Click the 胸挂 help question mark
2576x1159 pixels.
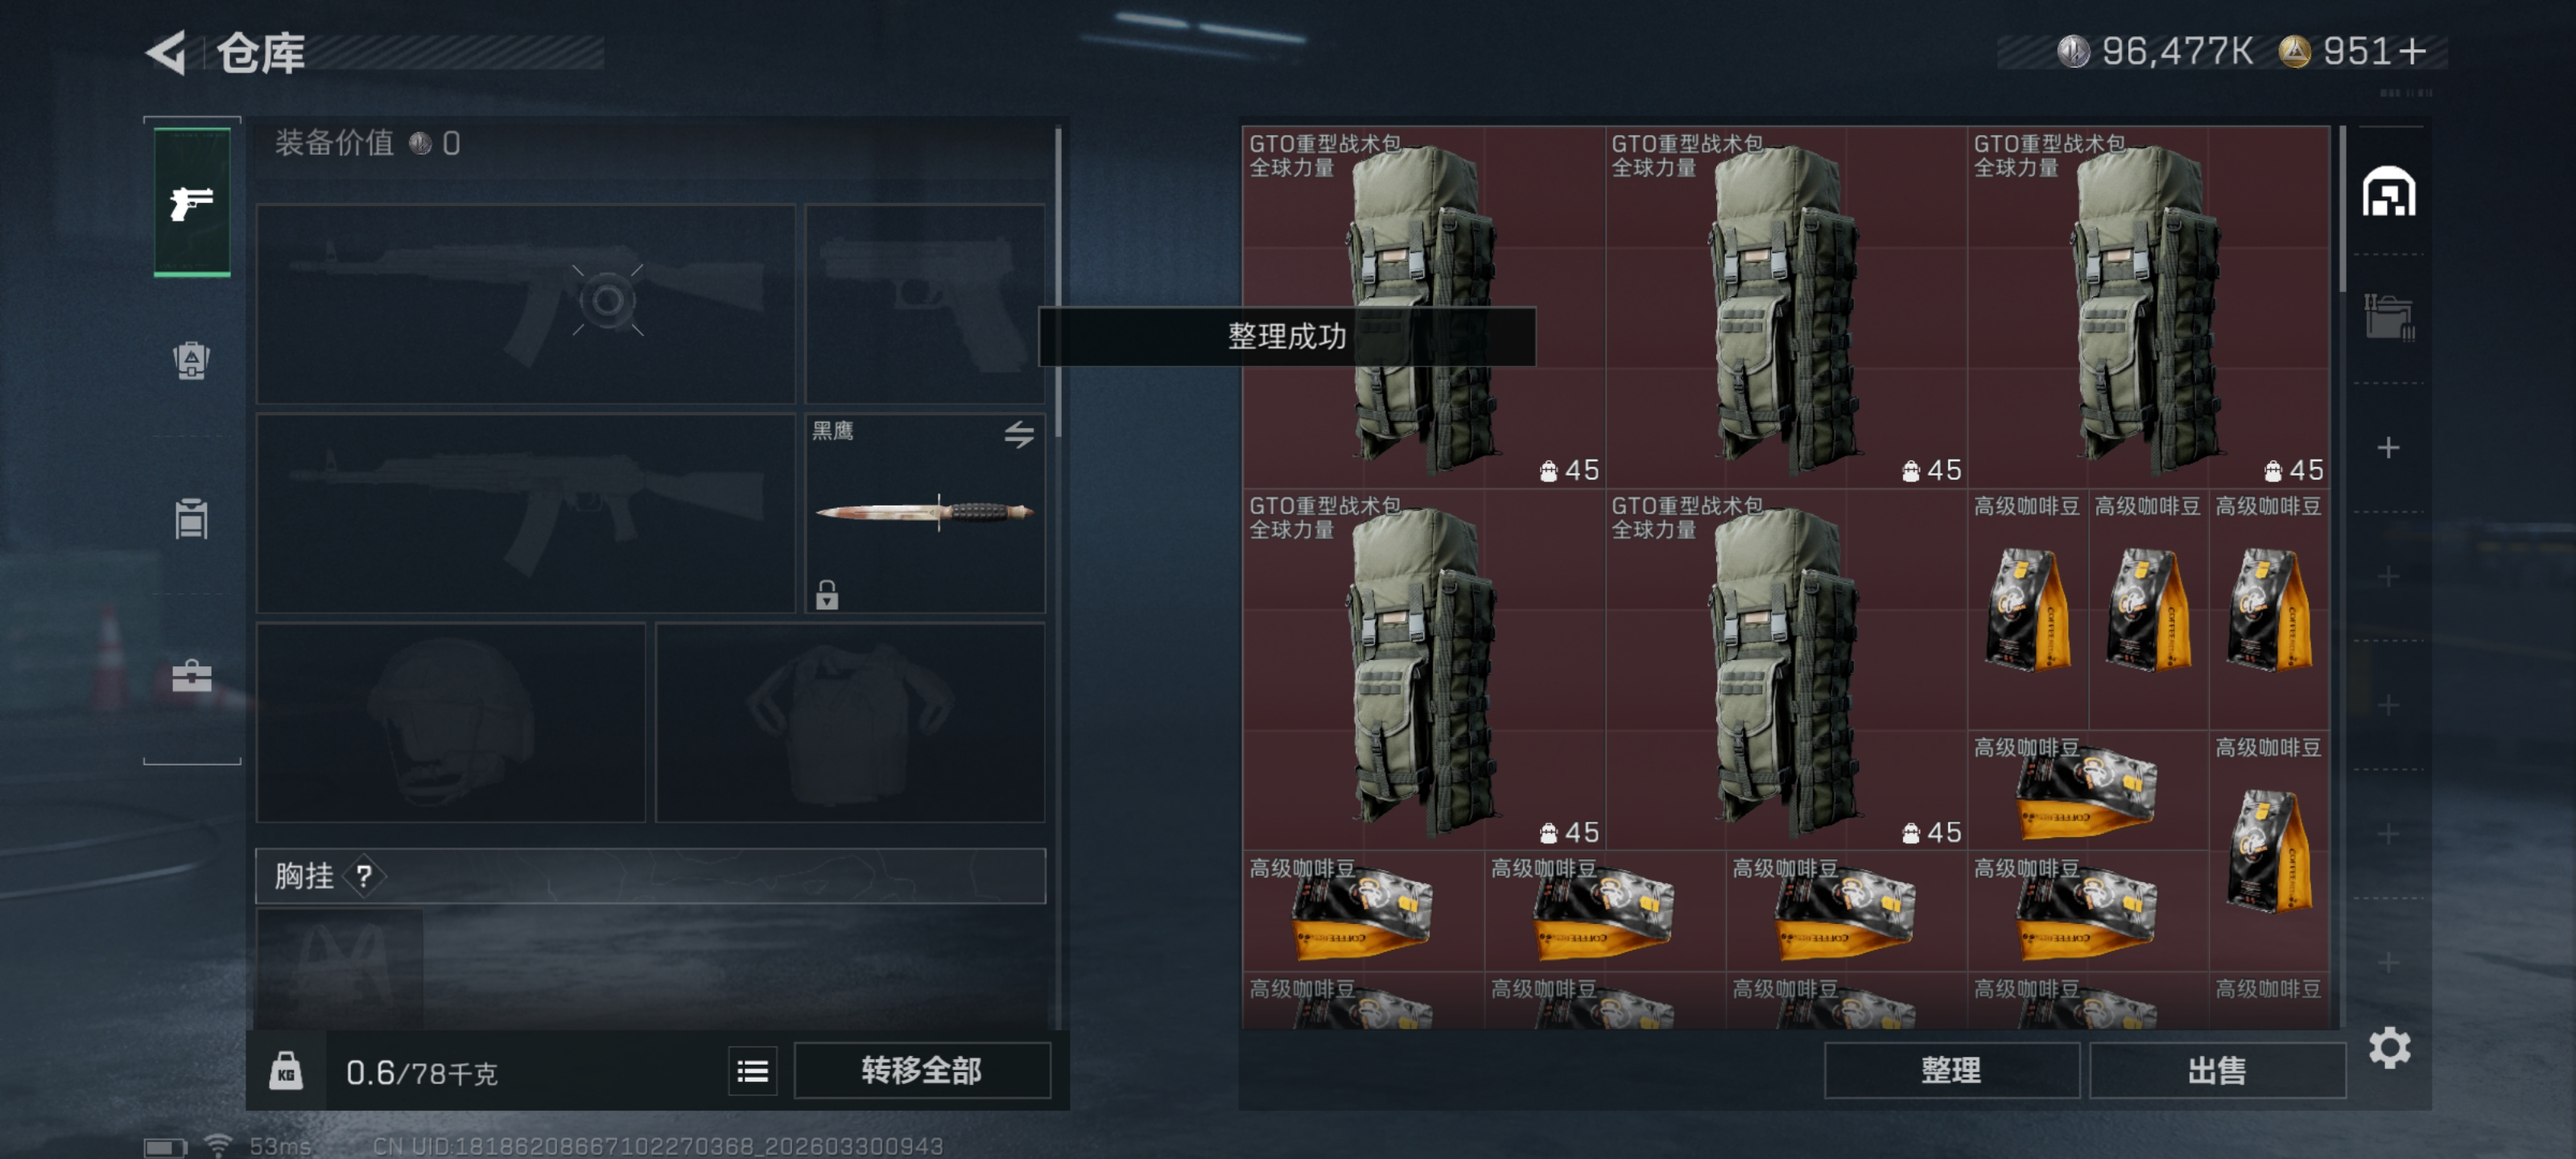coord(364,876)
